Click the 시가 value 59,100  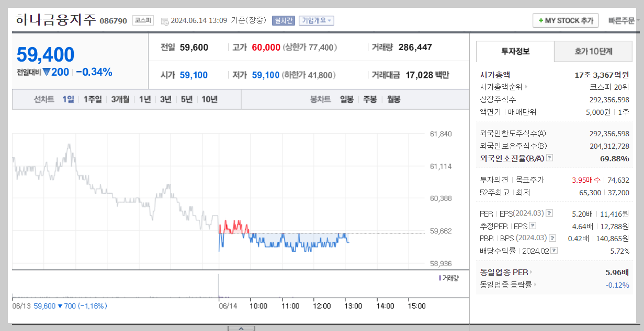pyautogui.click(x=194, y=75)
